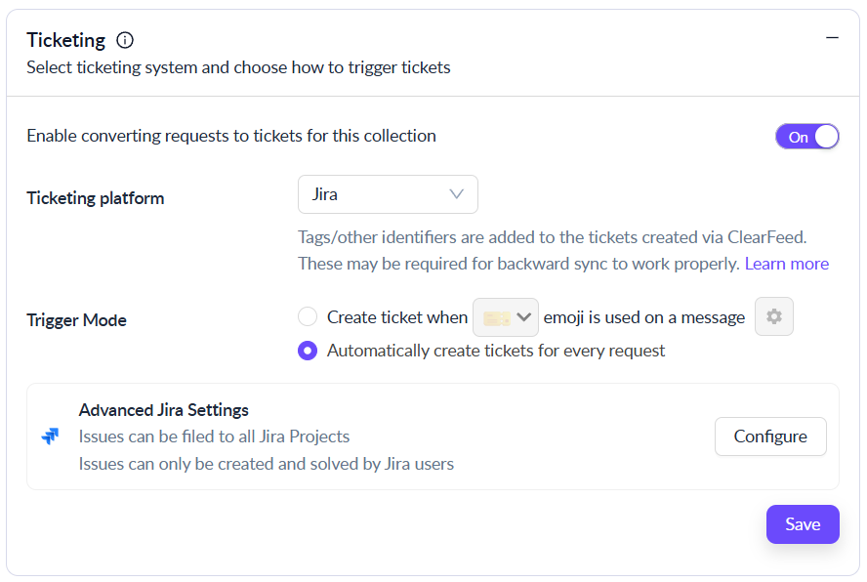Click the Ticketing platform label
Screen dimensions: 867x582
[x=95, y=198]
